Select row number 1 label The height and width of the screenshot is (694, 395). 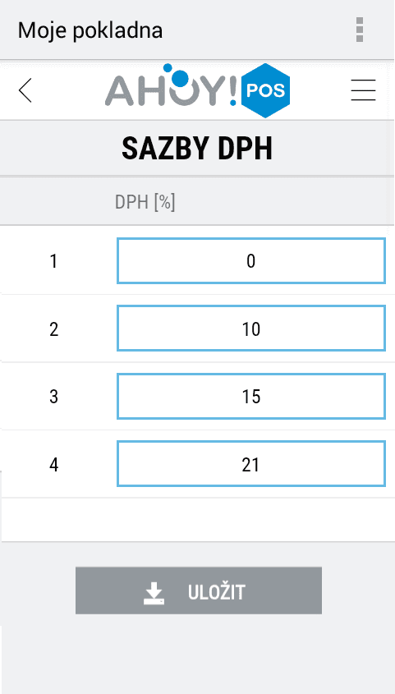(53, 261)
